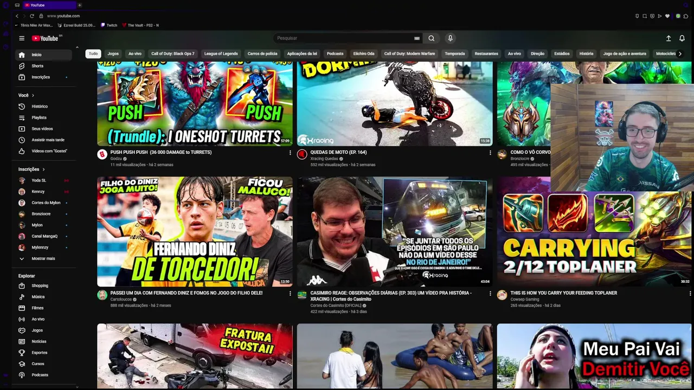Viewport: 694px width, 390px height.
Task: Select the Tudo filter chip
Action: (x=93, y=54)
